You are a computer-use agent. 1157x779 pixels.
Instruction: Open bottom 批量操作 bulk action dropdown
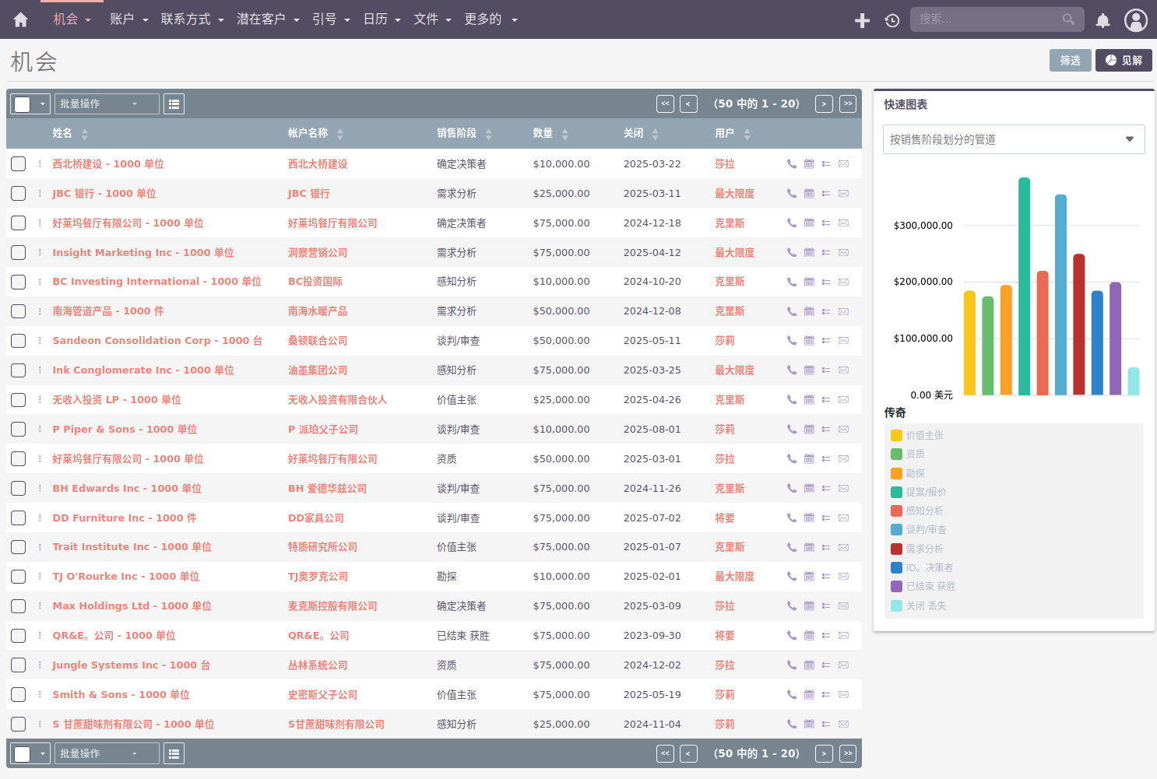pos(107,753)
